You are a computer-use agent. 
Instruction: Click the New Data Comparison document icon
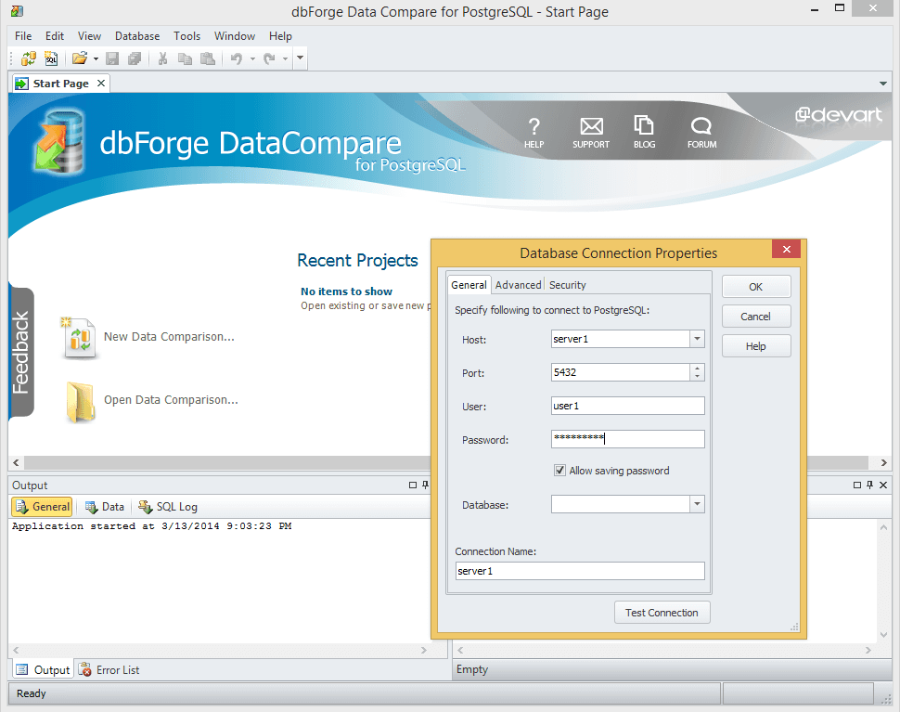coord(79,338)
